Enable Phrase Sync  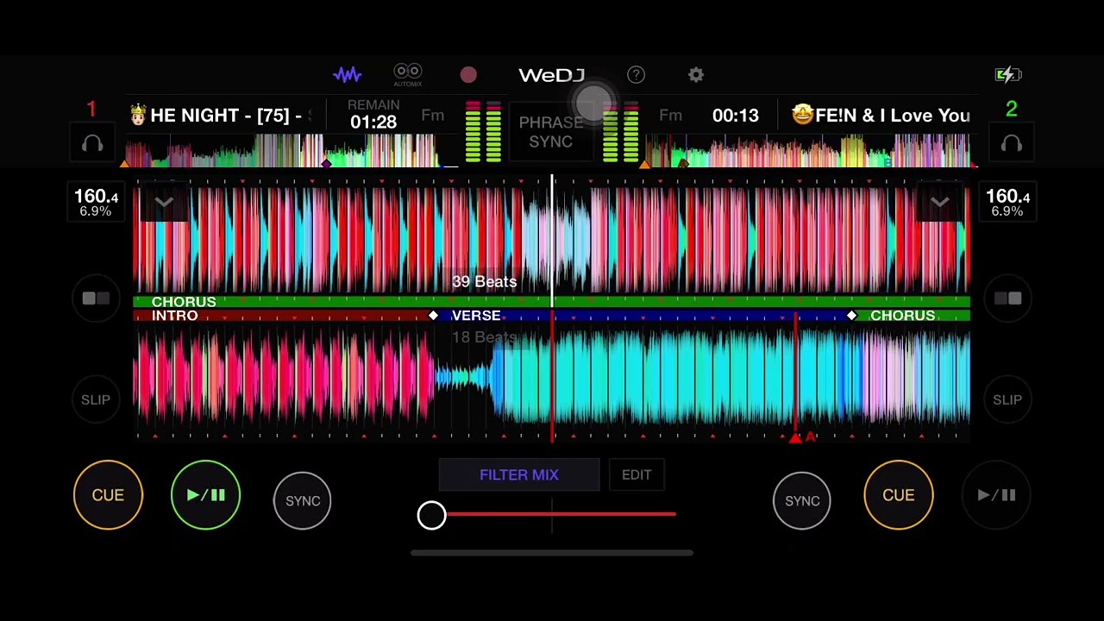pyautogui.click(x=551, y=132)
